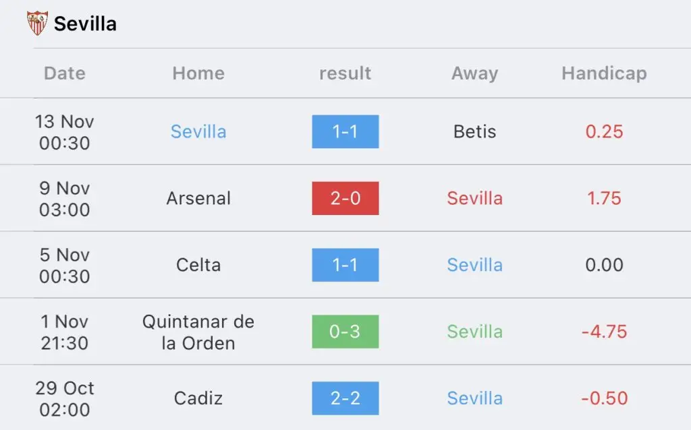Open the red 2-0 Arsenal result badge
691x430 pixels.
pyautogui.click(x=345, y=198)
